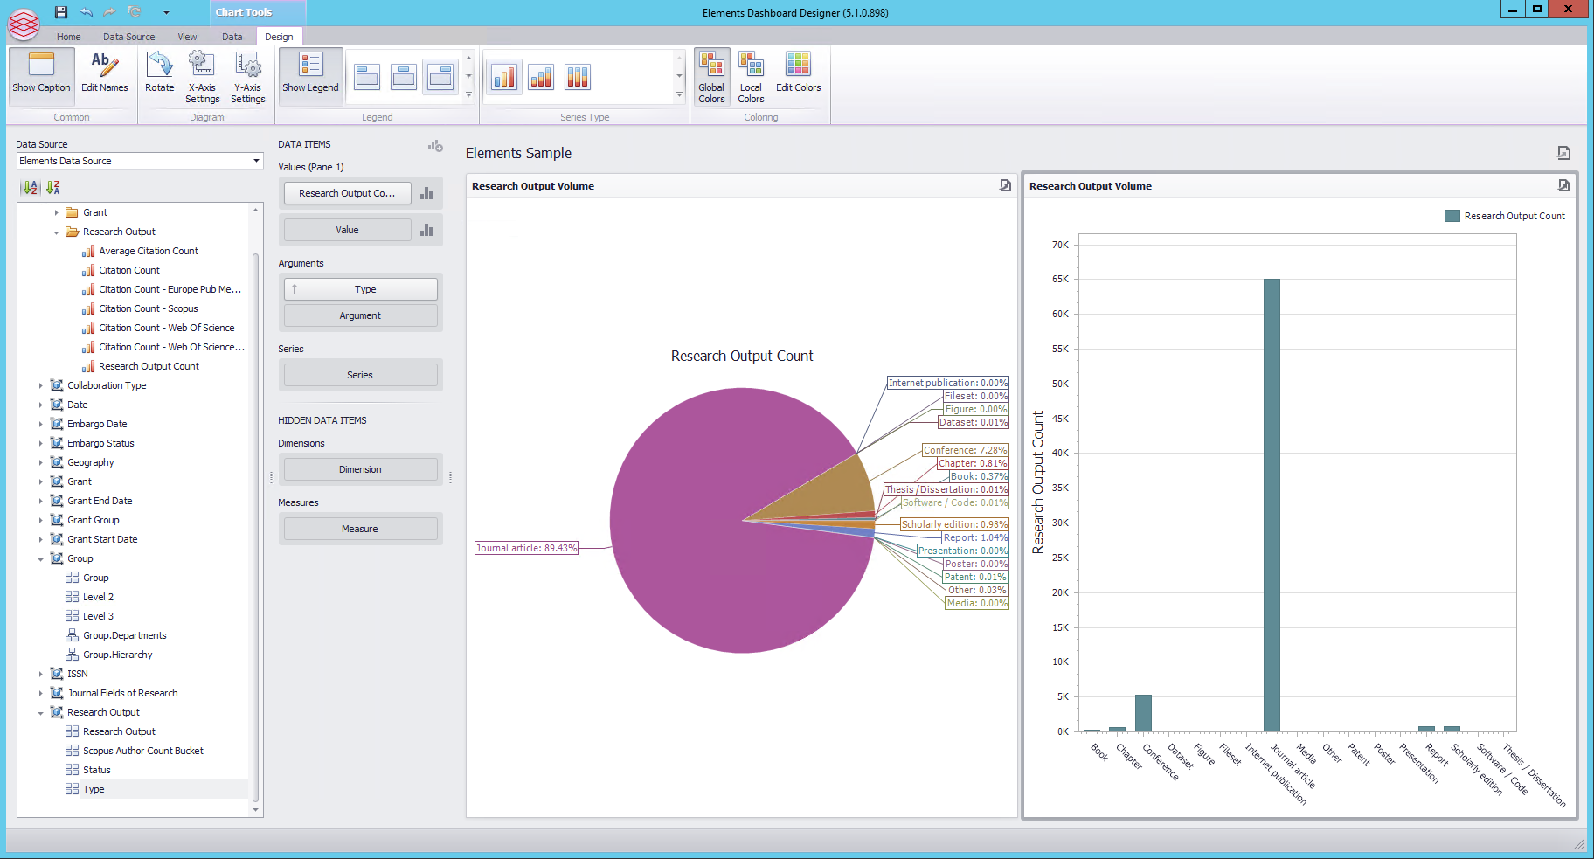Click the Series placeholder button
Image resolution: width=1594 pixels, height=859 pixels.
360,375
